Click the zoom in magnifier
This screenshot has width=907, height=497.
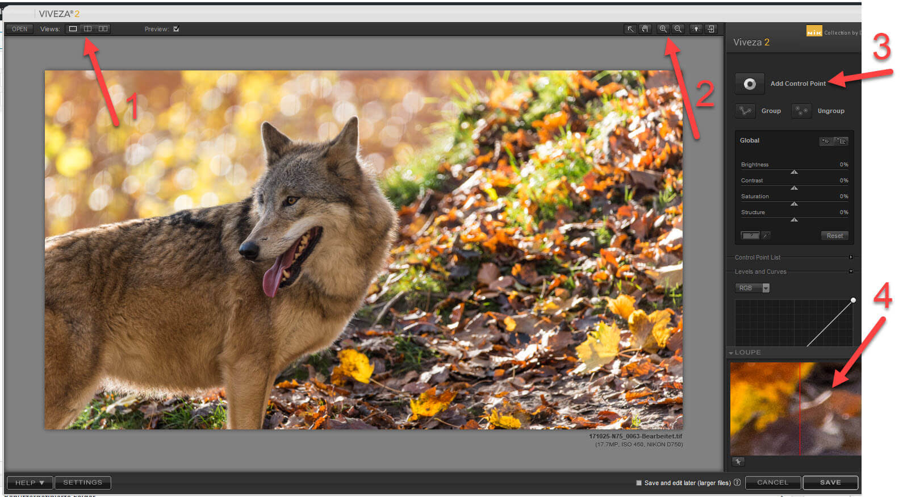coord(663,29)
